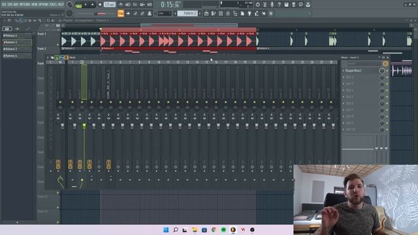Expand Slot 5 arrow menu
This screenshot has width=418, height=235.
coord(344,97)
